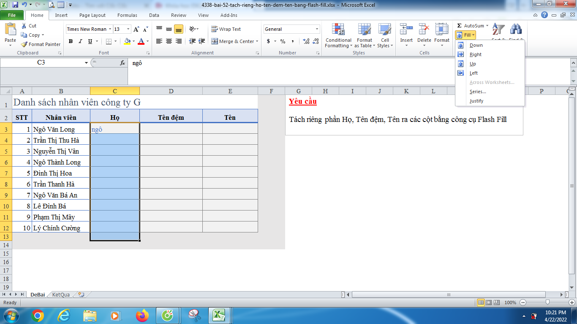
Task: Open the font name dropdown
Action: [x=110, y=29]
